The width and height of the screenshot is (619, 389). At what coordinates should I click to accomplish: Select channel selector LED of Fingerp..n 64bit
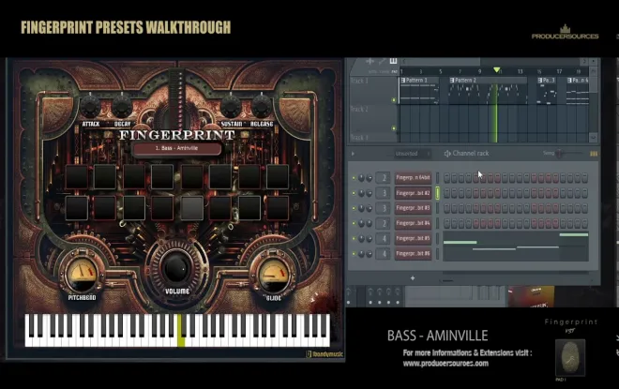(x=437, y=178)
